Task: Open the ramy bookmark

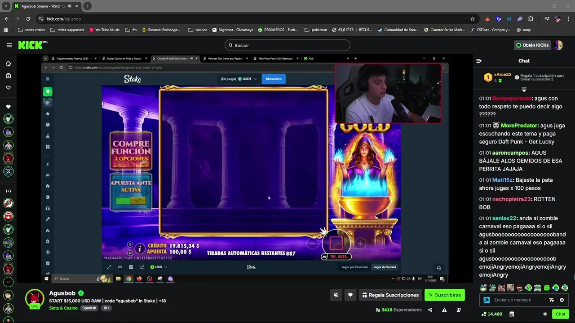Action: point(524,30)
